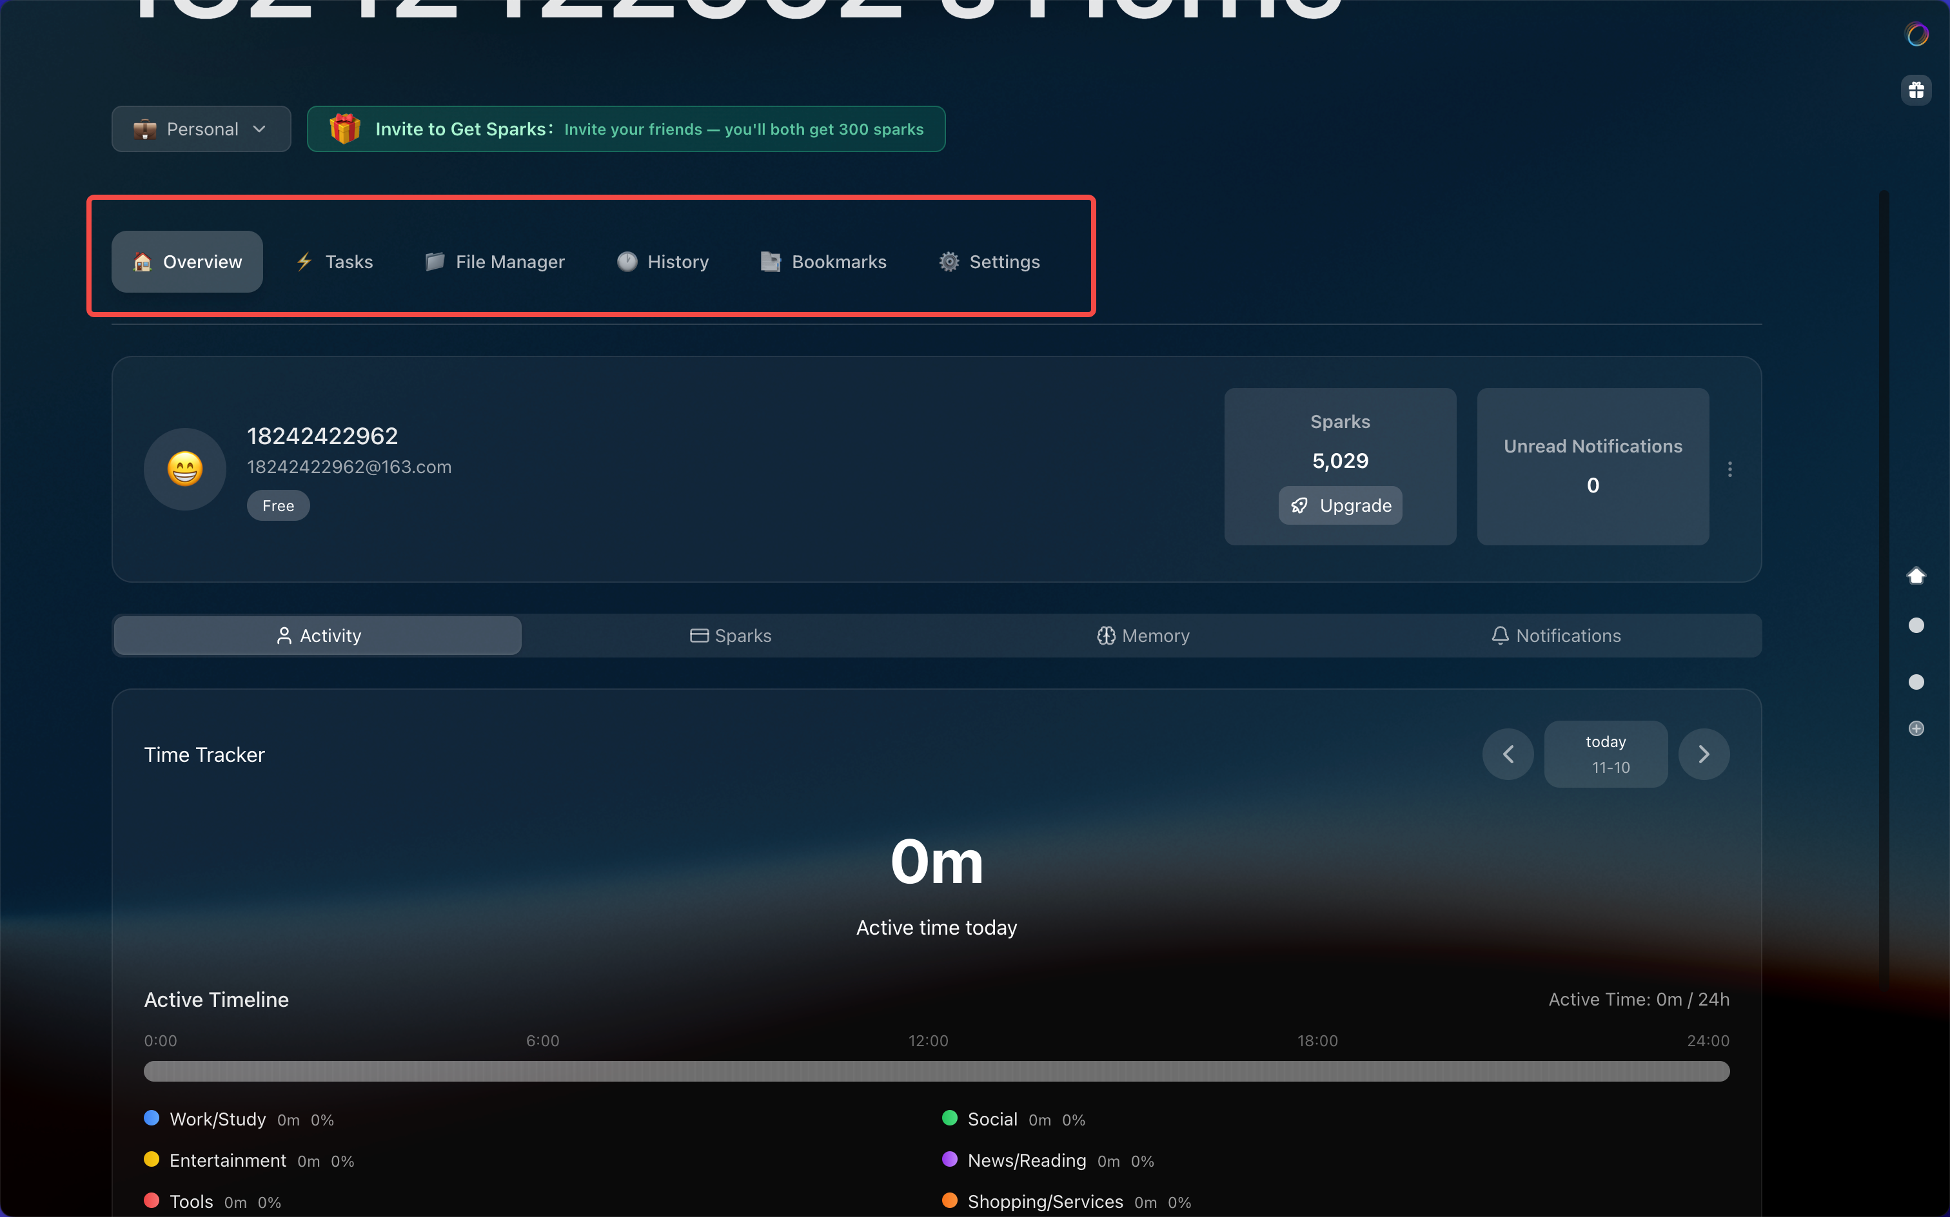Click the gear icon beside Settings
1950x1217 pixels.
(949, 262)
